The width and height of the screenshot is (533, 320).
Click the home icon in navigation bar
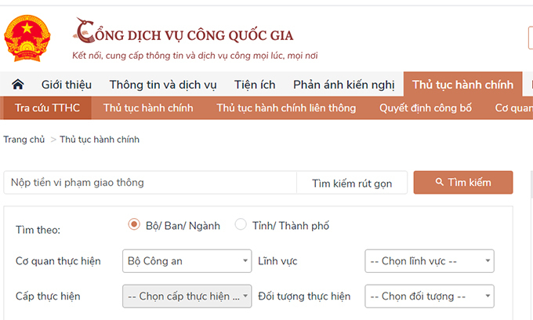(x=17, y=85)
